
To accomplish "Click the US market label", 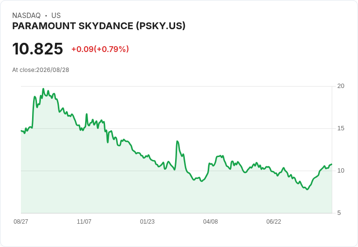I will 56,16.
